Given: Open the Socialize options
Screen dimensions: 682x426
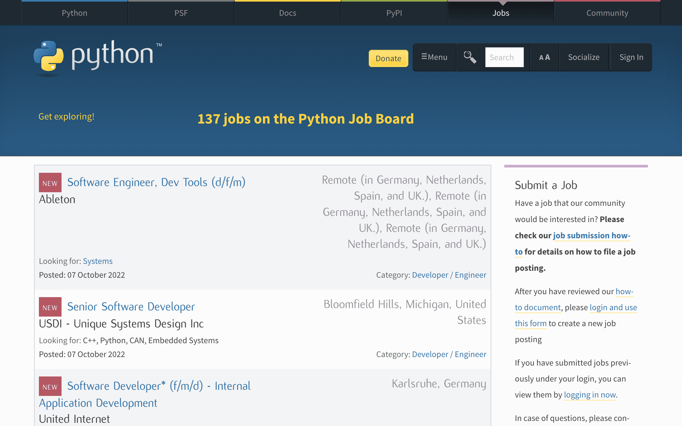Looking at the screenshot, I should point(584,57).
